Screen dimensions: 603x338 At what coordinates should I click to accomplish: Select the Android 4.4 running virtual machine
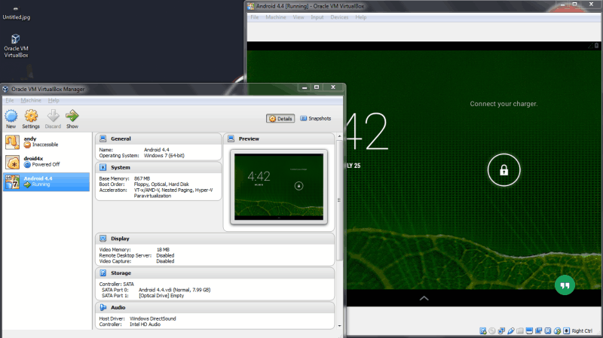point(46,181)
